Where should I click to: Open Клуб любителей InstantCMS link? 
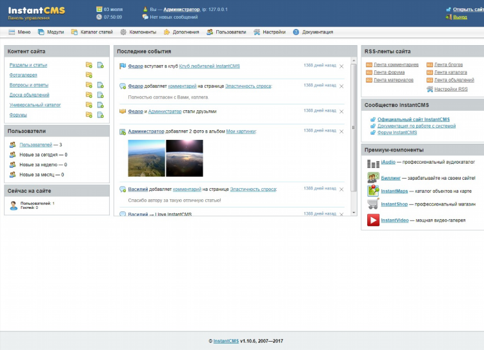tap(209, 66)
